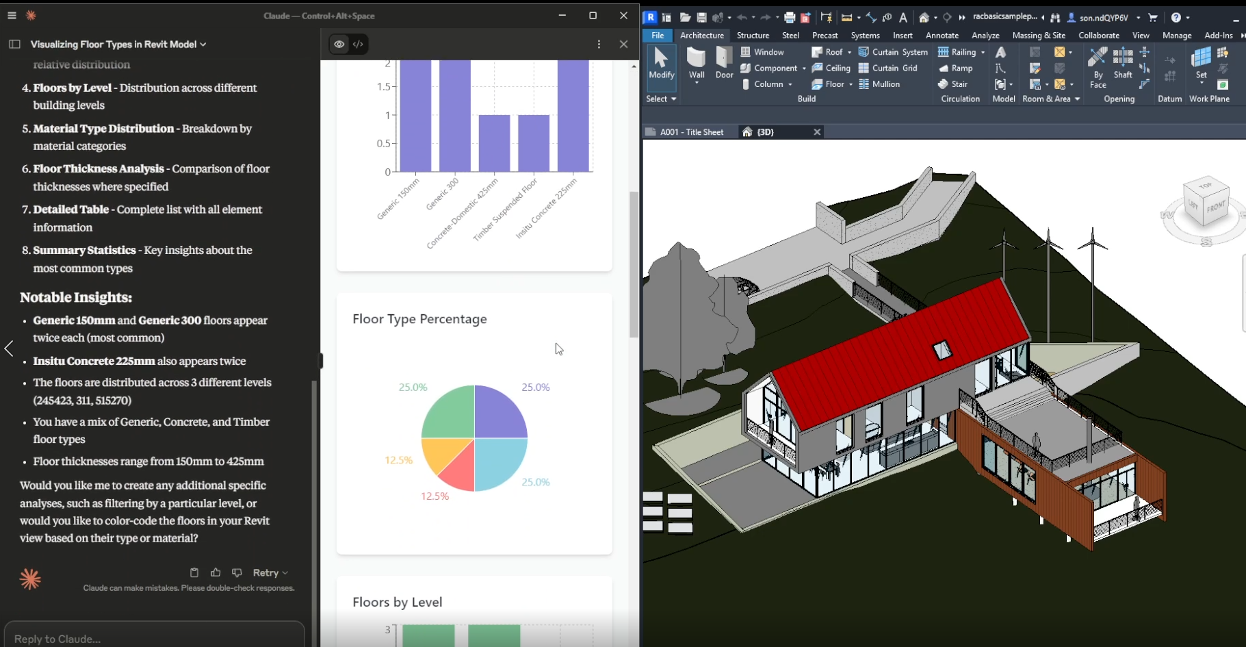Screen dimensions: 1246x647
Task: Open the Visualizing Floor Types conversation dropdown
Action: pos(203,44)
